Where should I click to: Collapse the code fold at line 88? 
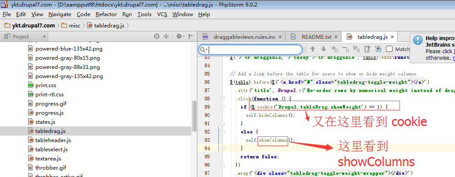coord(222,99)
